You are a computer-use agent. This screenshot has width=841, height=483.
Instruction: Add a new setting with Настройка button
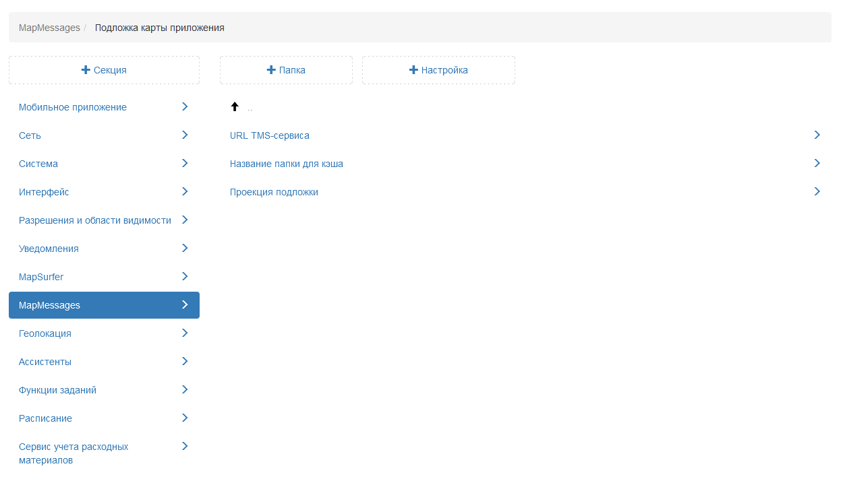[438, 70]
